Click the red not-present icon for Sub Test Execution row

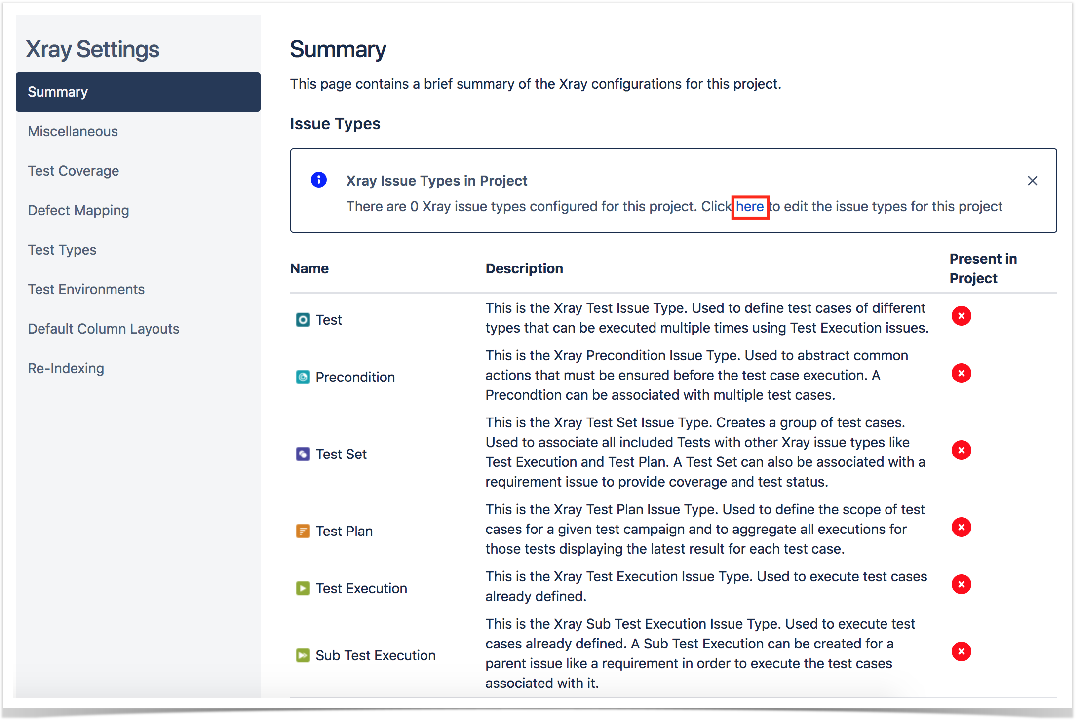pyautogui.click(x=961, y=651)
